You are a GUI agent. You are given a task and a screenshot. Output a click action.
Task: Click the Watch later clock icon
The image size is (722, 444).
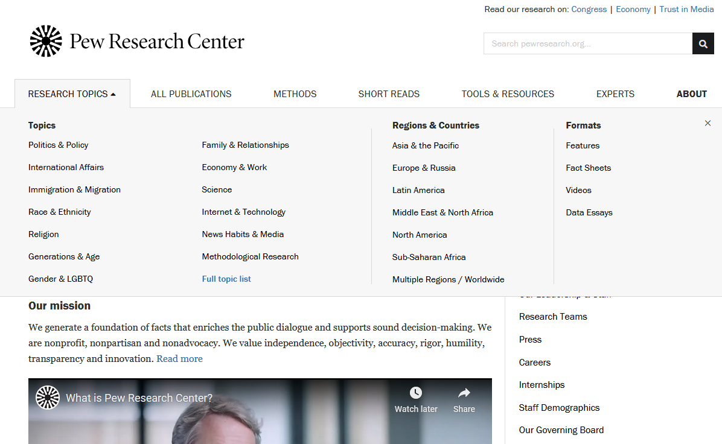coord(416,393)
